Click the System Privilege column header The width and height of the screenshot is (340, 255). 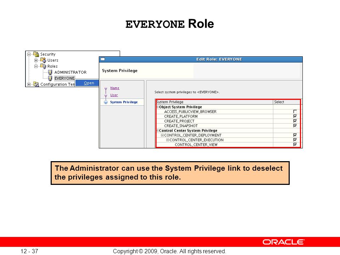pyautogui.click(x=215, y=102)
